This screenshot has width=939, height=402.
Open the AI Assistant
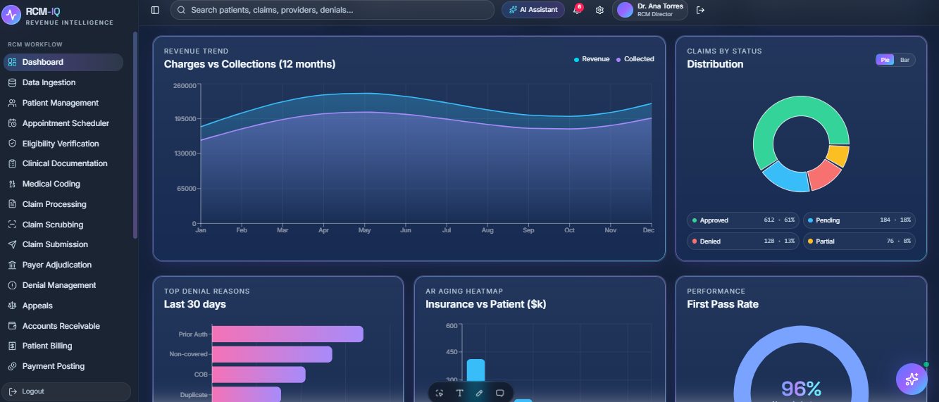pos(533,10)
